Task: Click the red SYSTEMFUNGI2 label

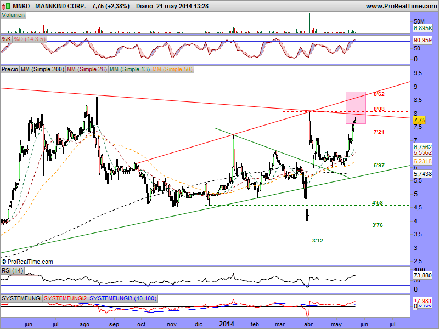Action: pyautogui.click(x=65, y=298)
